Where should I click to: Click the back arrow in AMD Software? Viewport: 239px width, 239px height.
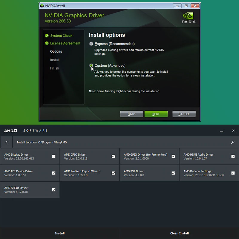(x=7, y=143)
